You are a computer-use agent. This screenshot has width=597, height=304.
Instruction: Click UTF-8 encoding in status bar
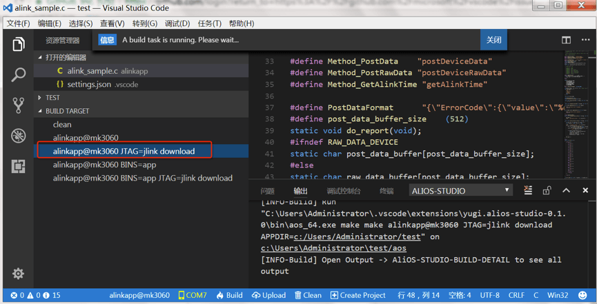click(x=489, y=295)
